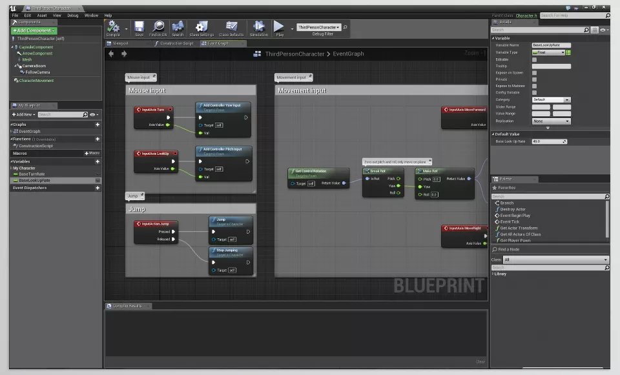Screen dimensions: 620x375
Task: Go forward with right navigation arrow
Action: [124, 54]
